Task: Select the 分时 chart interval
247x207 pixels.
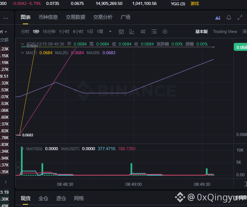Action: click(25, 31)
